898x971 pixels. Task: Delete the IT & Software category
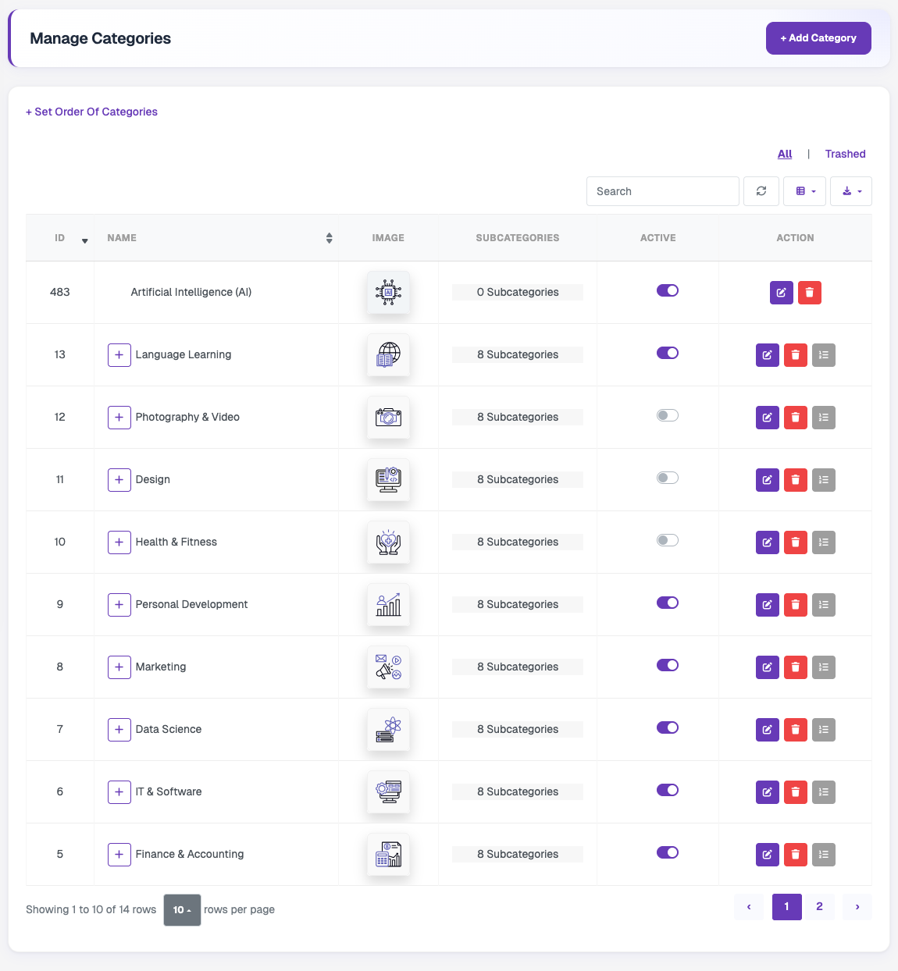(796, 792)
